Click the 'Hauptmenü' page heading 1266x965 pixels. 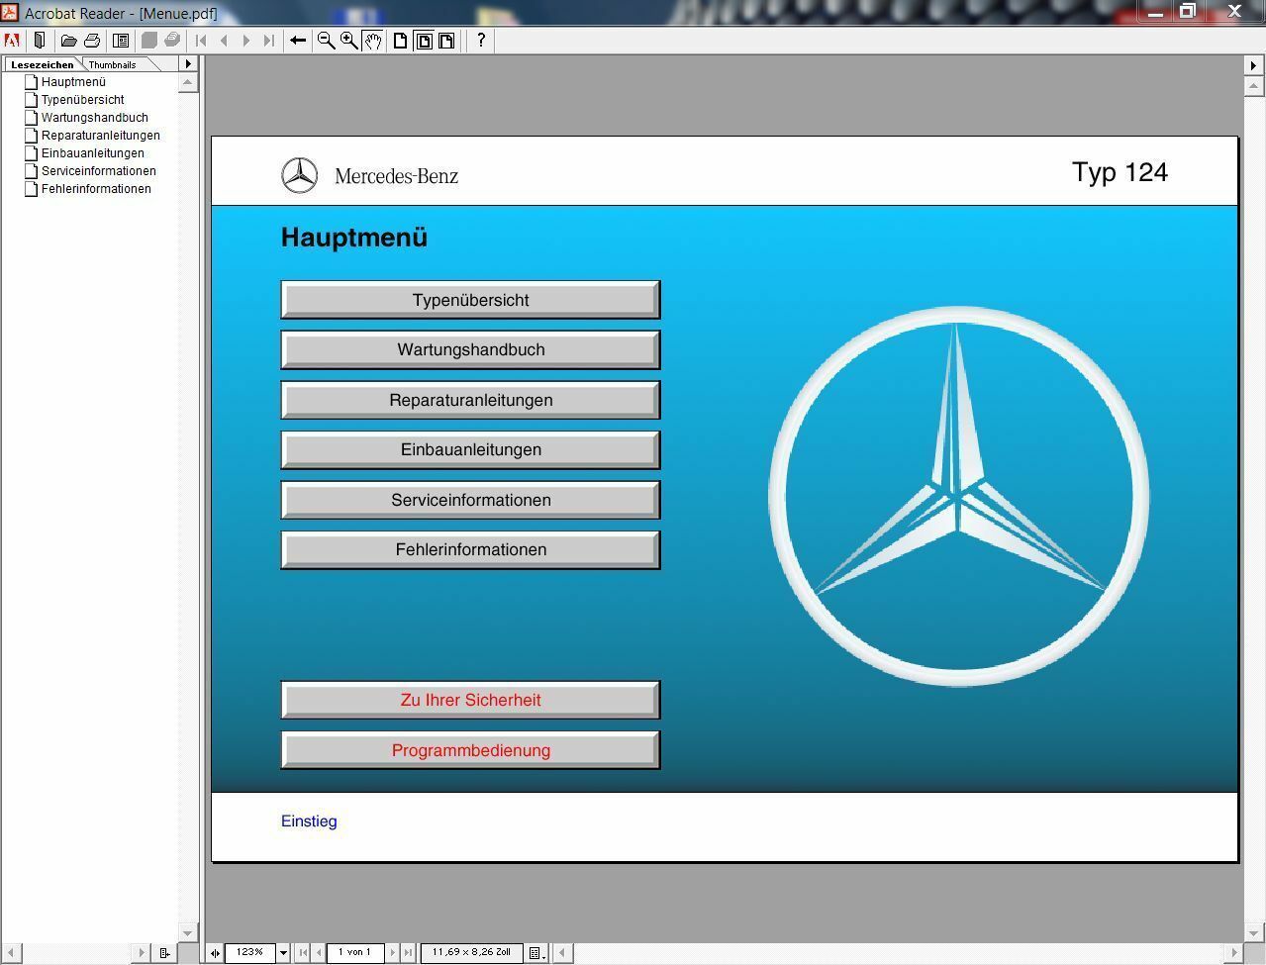[354, 238]
